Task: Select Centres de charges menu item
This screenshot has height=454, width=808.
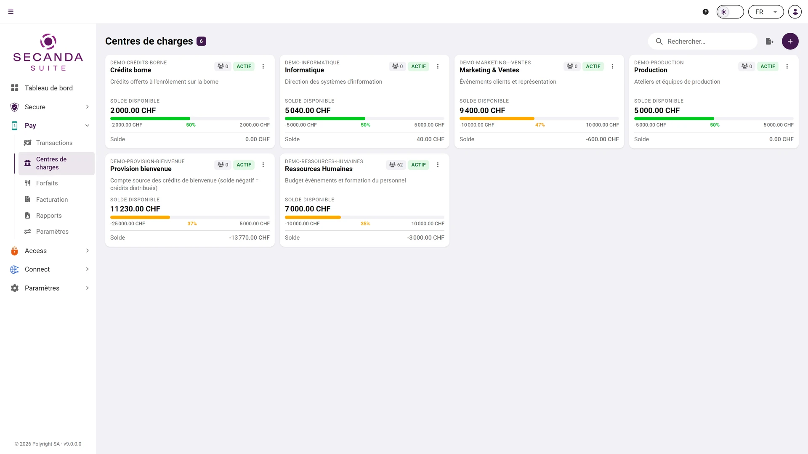Action: 56,163
